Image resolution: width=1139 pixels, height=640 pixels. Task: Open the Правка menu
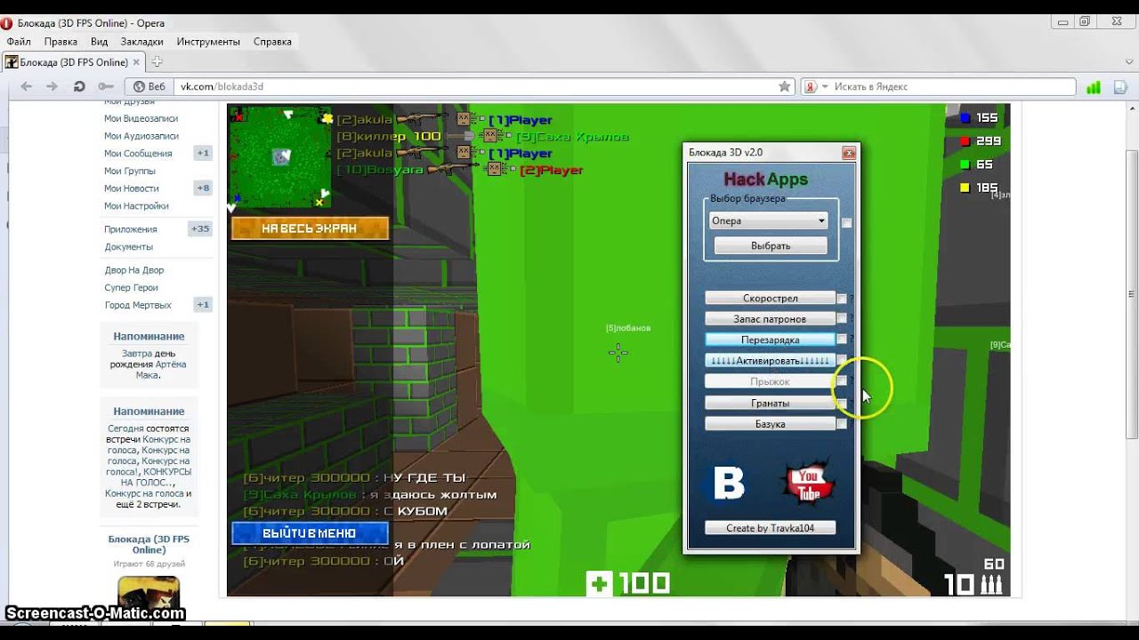pyautogui.click(x=61, y=42)
